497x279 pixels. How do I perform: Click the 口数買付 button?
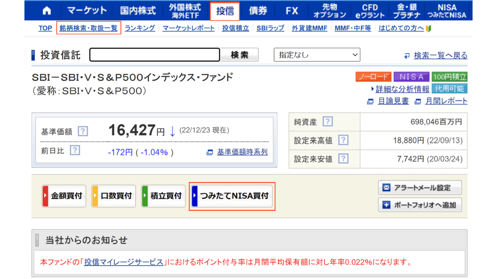113,196
